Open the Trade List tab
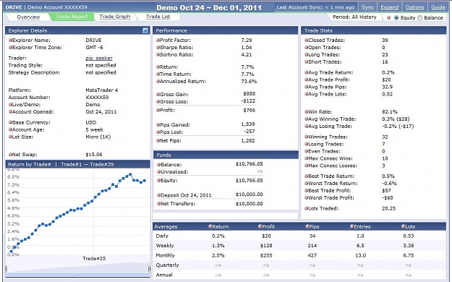Viewport: 452px width, 282px height. point(158,17)
